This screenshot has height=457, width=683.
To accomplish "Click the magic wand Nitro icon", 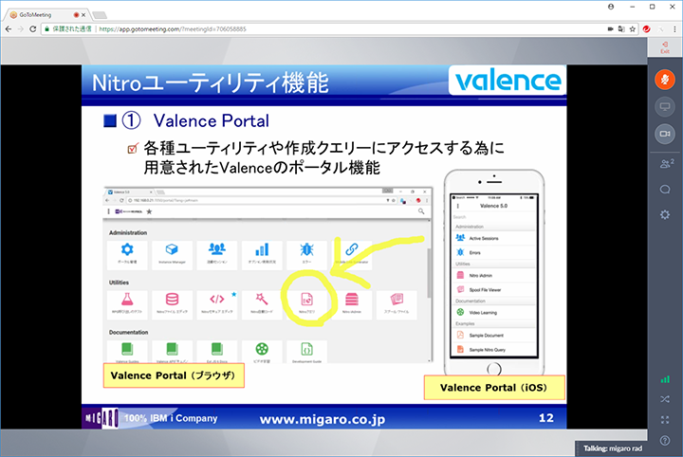I will click(262, 299).
